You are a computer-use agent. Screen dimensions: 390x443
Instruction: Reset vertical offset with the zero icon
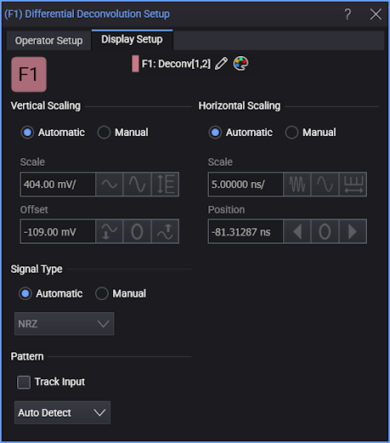[x=138, y=231]
